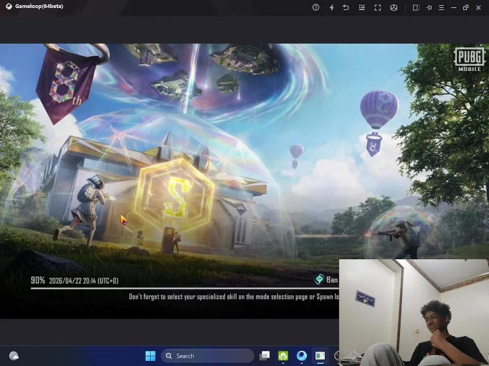Click the Gameloop(64beta) title text

39,6
